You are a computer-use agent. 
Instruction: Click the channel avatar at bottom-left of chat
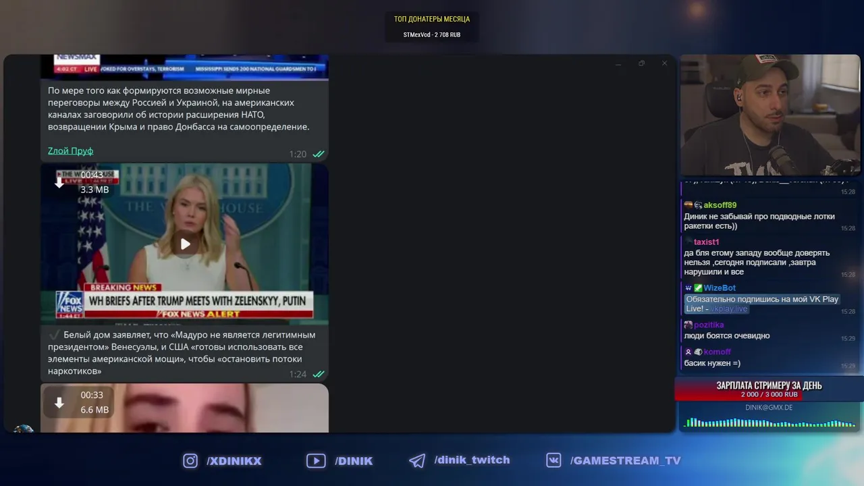(23, 428)
